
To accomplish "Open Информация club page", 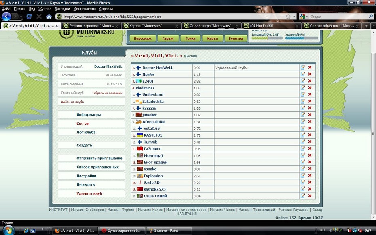I will [89, 114].
